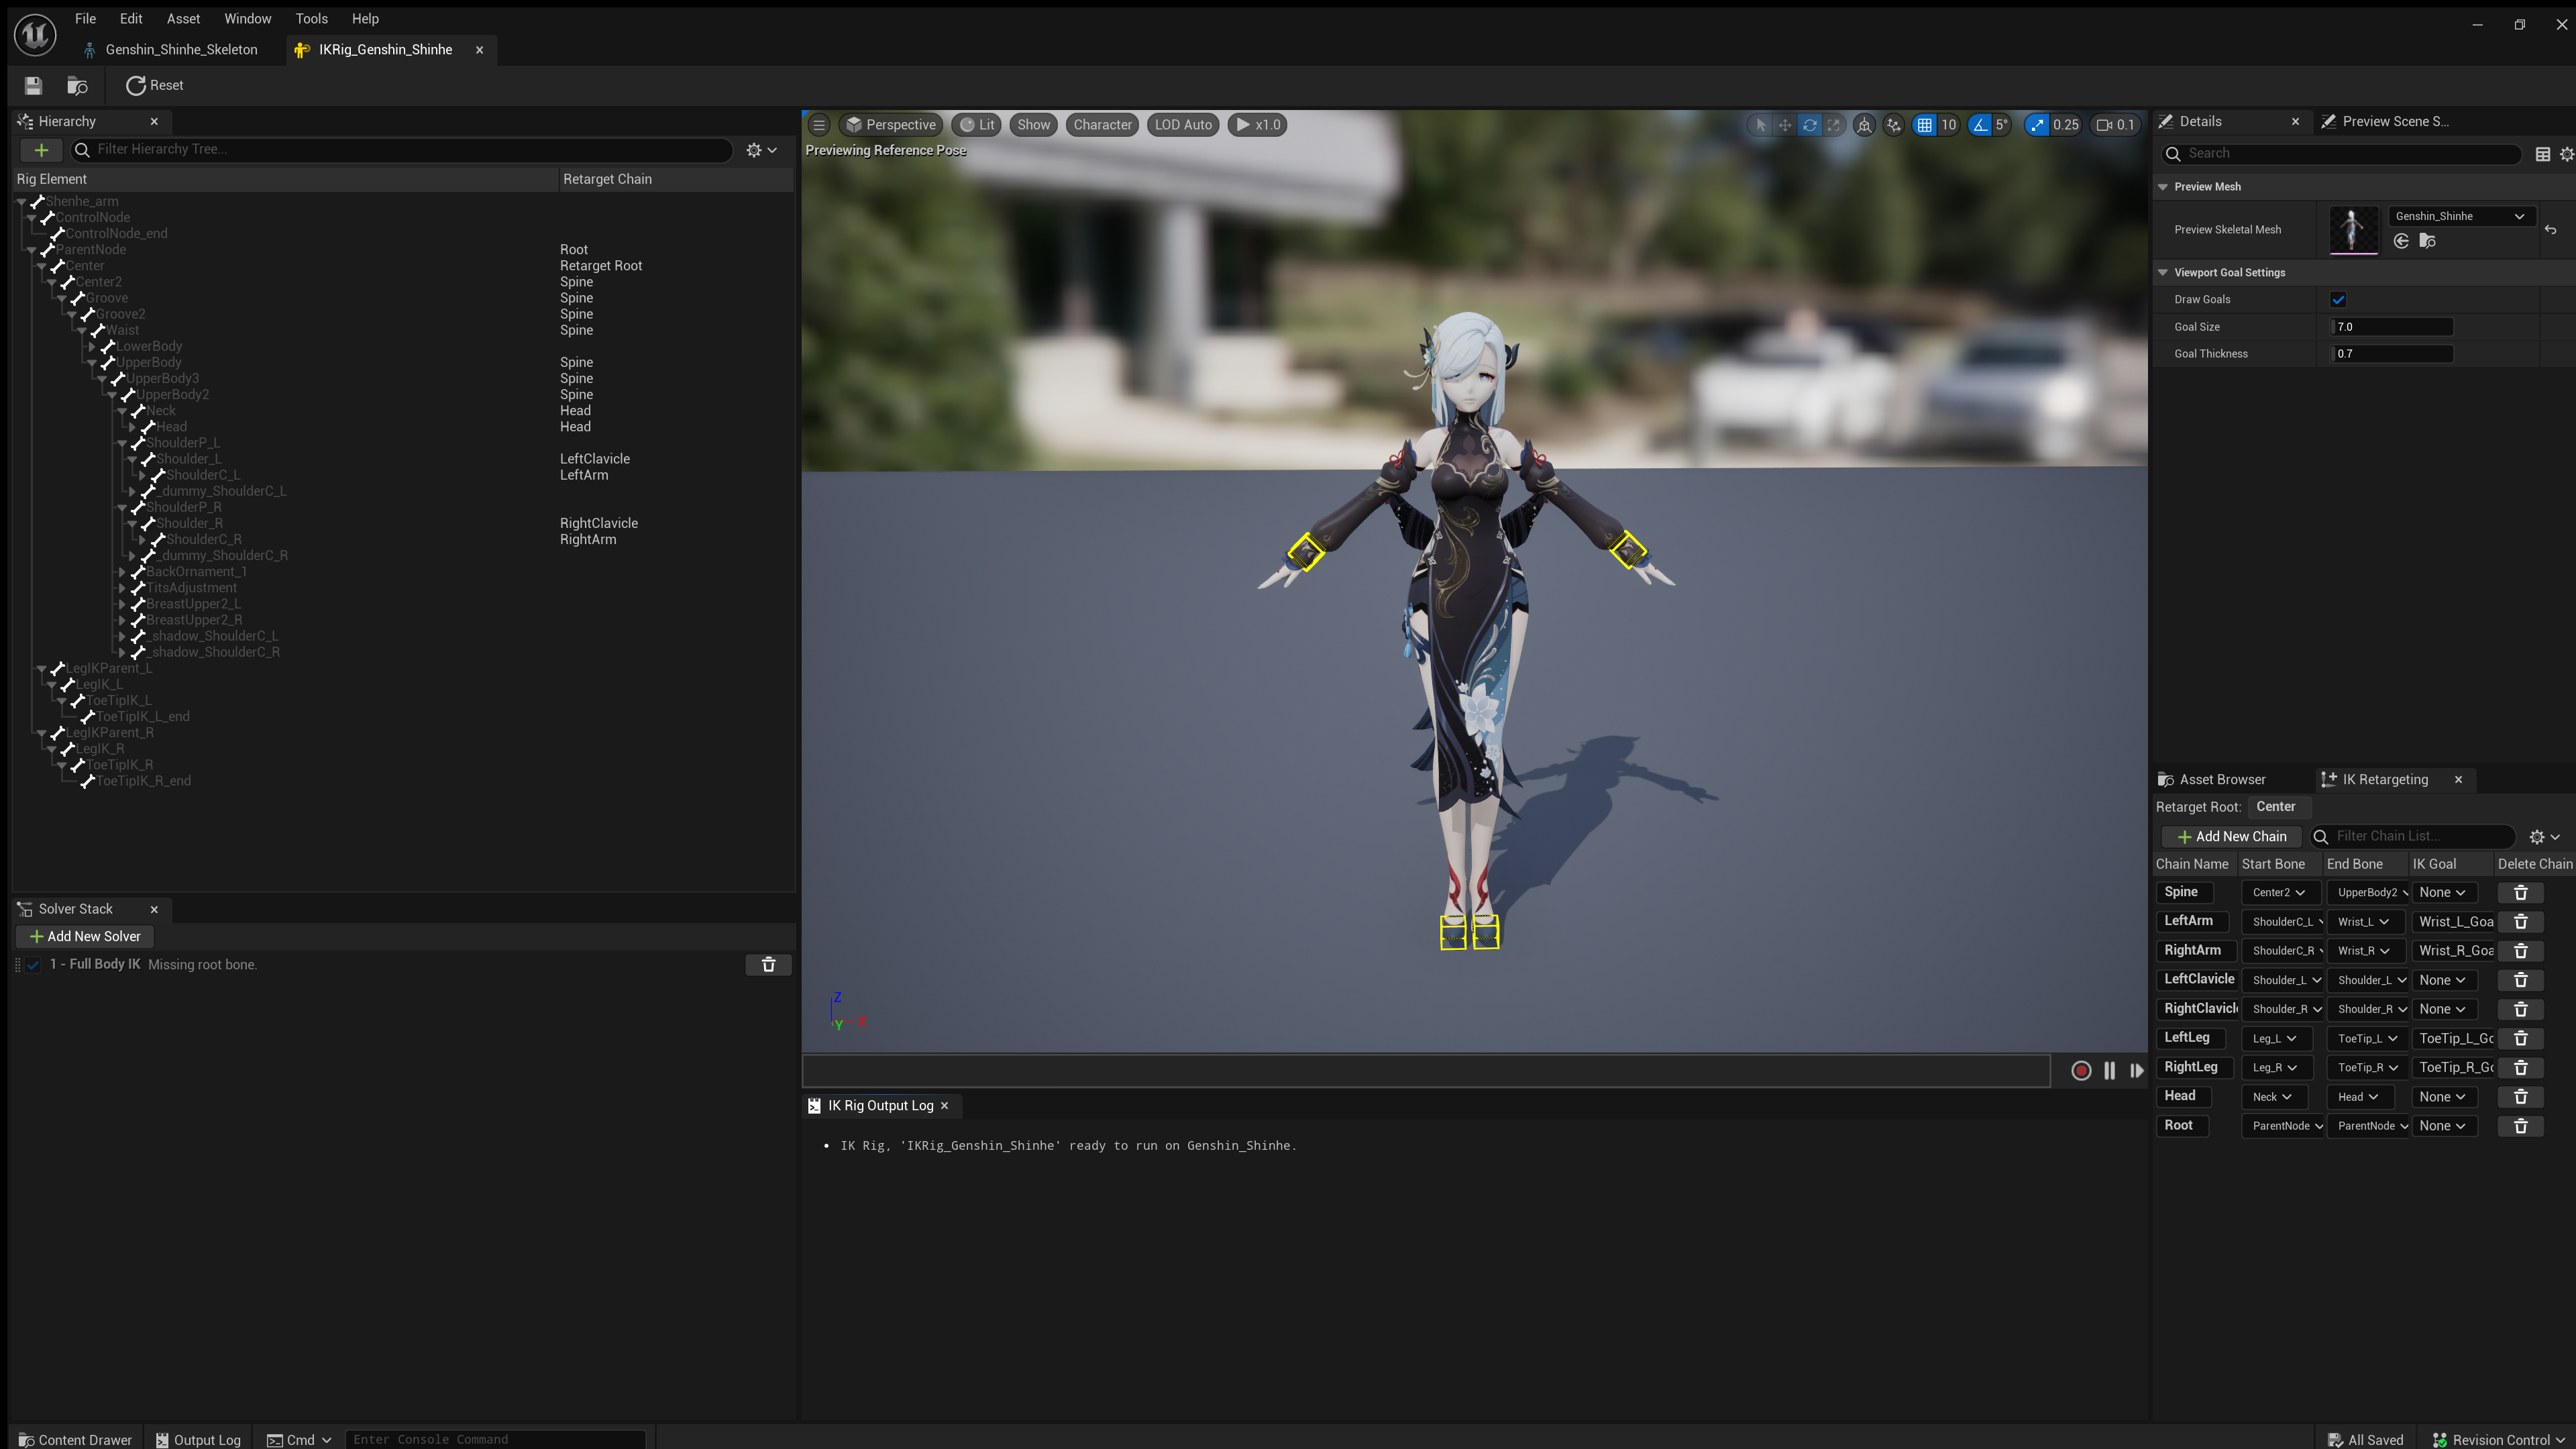Click the Save asset icon
2576x1449 pixels.
click(x=33, y=86)
